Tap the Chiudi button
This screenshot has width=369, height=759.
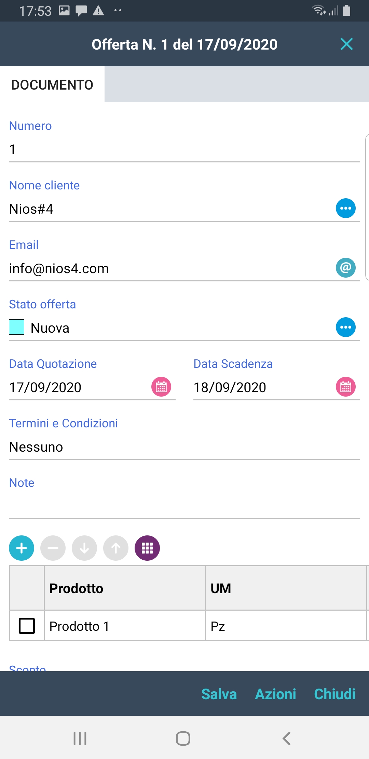tap(335, 694)
